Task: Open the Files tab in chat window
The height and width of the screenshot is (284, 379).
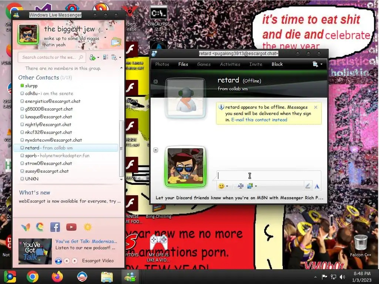Action: pos(183,64)
